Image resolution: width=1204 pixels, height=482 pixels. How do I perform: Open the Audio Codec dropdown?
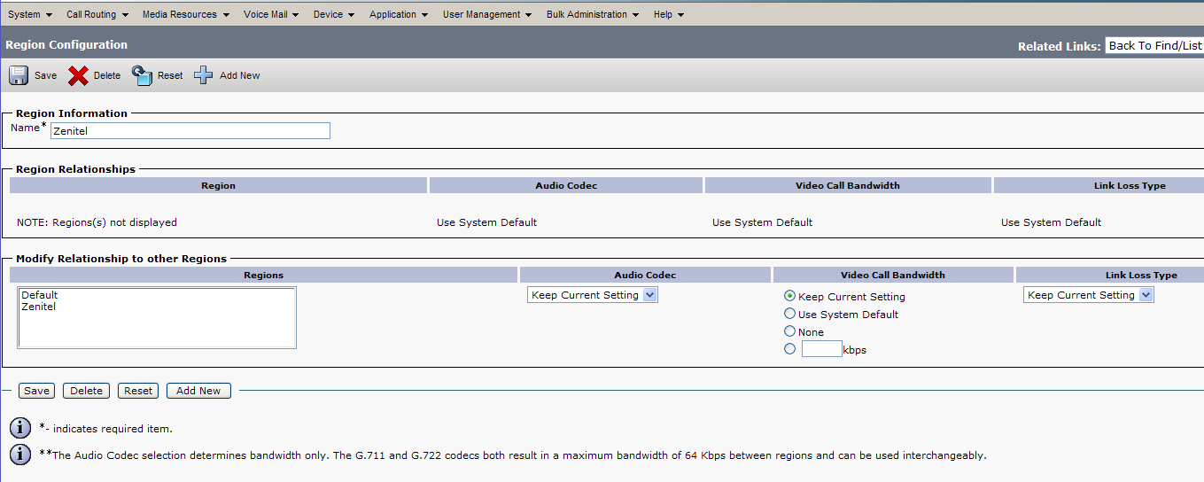(593, 295)
